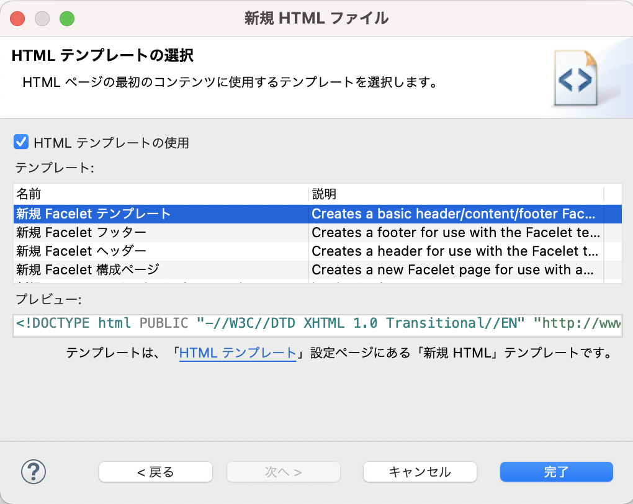Screen dimensions: 633x504
Task: Click the Help question mark icon
Action: (x=32, y=472)
